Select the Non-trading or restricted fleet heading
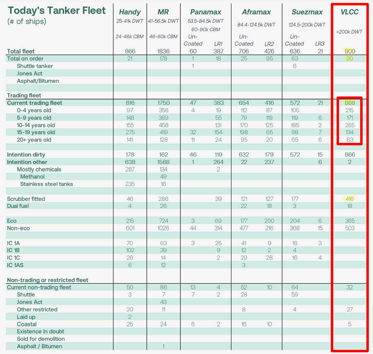Image resolution: width=373 pixels, height=354 pixels. (48, 280)
